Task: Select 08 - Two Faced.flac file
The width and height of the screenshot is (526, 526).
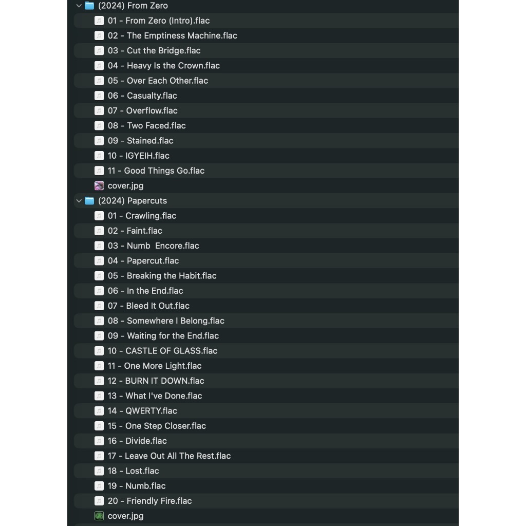Action: pyautogui.click(x=266, y=126)
